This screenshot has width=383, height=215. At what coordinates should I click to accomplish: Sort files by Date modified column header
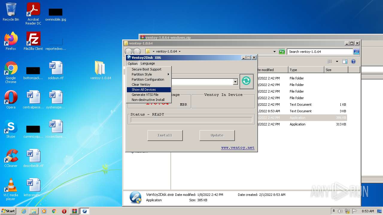(x=273, y=70)
